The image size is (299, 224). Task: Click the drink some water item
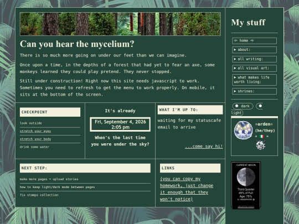point(34,147)
